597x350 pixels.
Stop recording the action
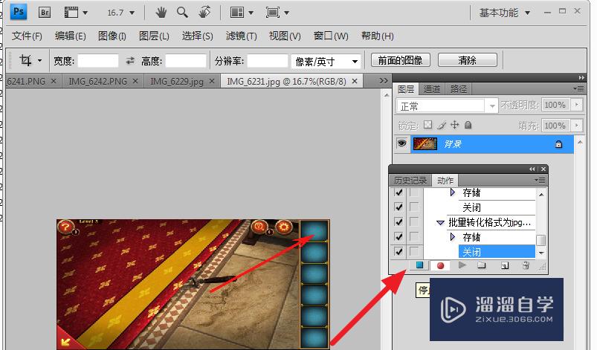tap(419, 265)
